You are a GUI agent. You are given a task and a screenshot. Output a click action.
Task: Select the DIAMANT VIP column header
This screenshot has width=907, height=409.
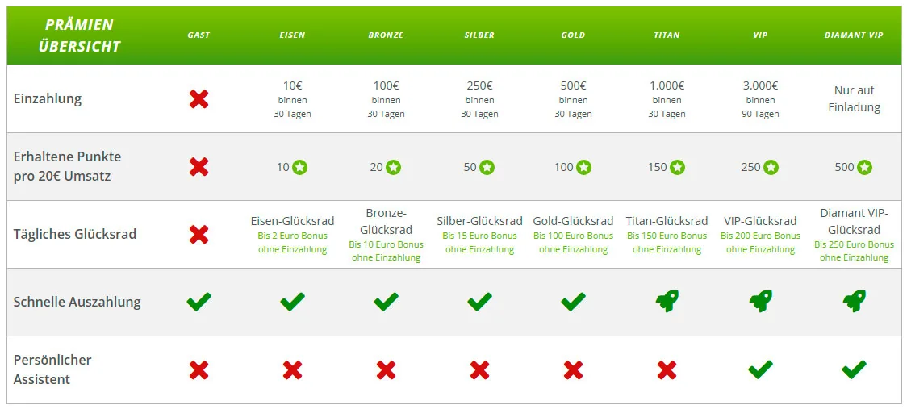click(x=855, y=35)
